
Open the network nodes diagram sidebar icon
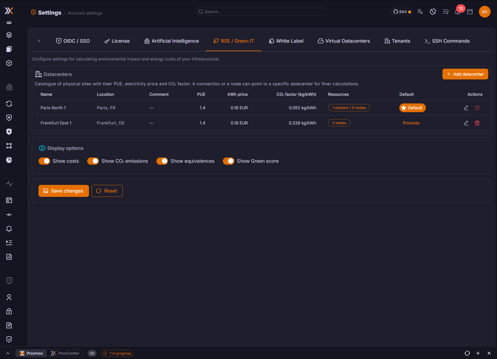(x=9, y=146)
